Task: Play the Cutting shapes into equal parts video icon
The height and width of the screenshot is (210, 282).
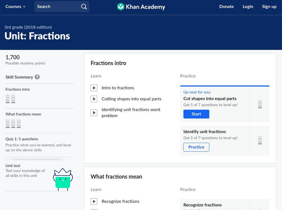Action: click(x=94, y=99)
